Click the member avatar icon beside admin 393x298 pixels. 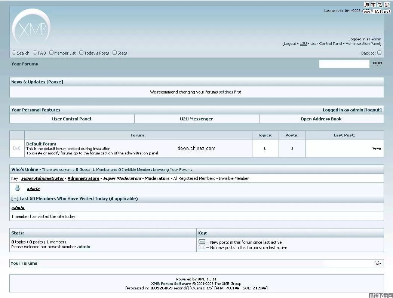pos(17,188)
